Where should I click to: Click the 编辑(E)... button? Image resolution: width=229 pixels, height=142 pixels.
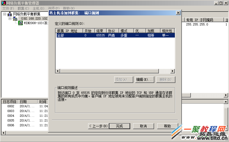point(145,80)
